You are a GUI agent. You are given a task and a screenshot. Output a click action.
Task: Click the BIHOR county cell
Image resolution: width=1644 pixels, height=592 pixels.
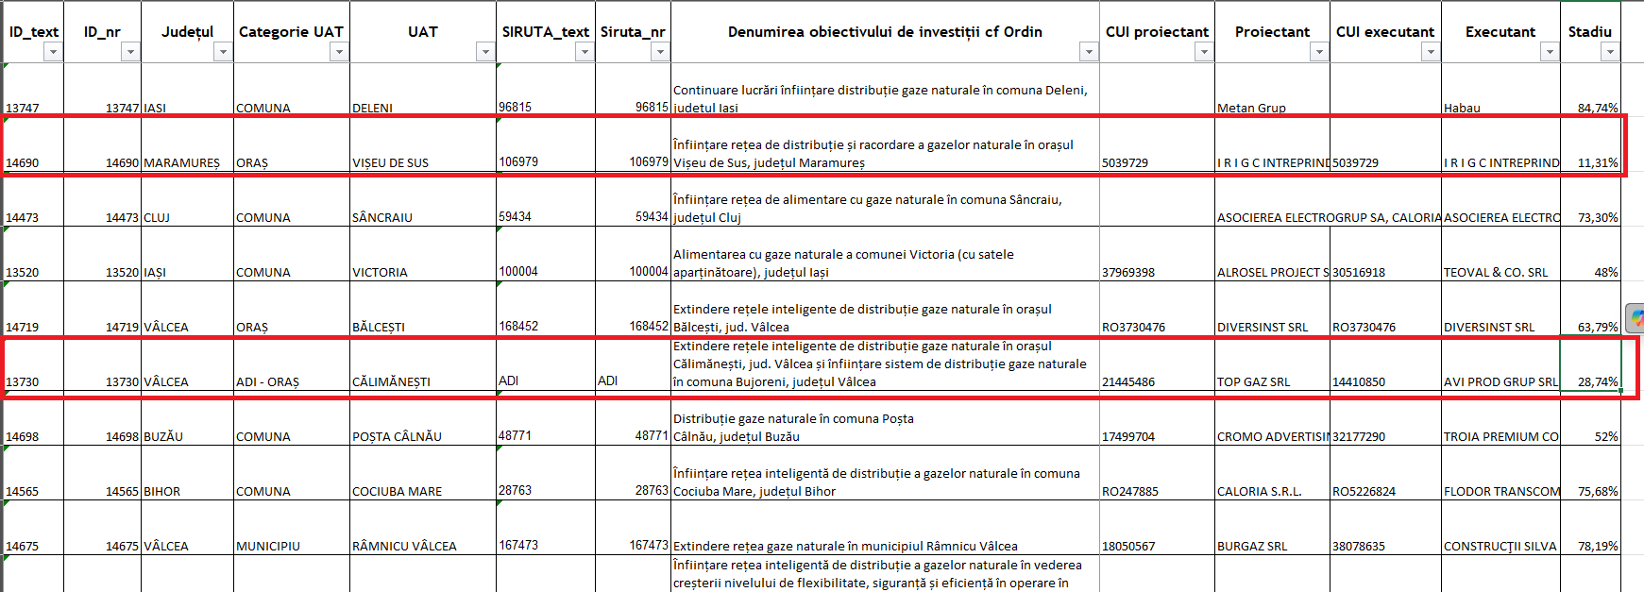187,473
